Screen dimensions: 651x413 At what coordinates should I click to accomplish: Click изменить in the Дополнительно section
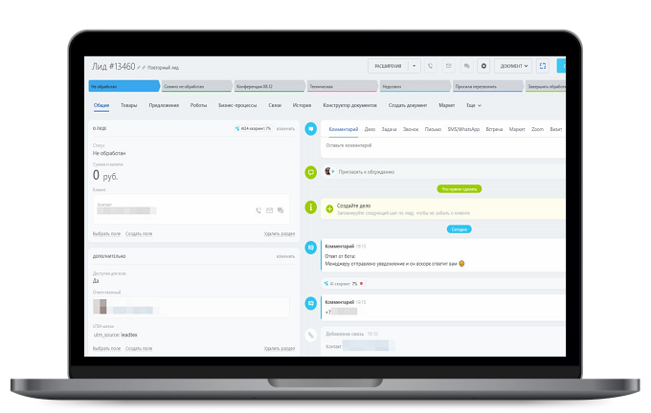coord(285,256)
